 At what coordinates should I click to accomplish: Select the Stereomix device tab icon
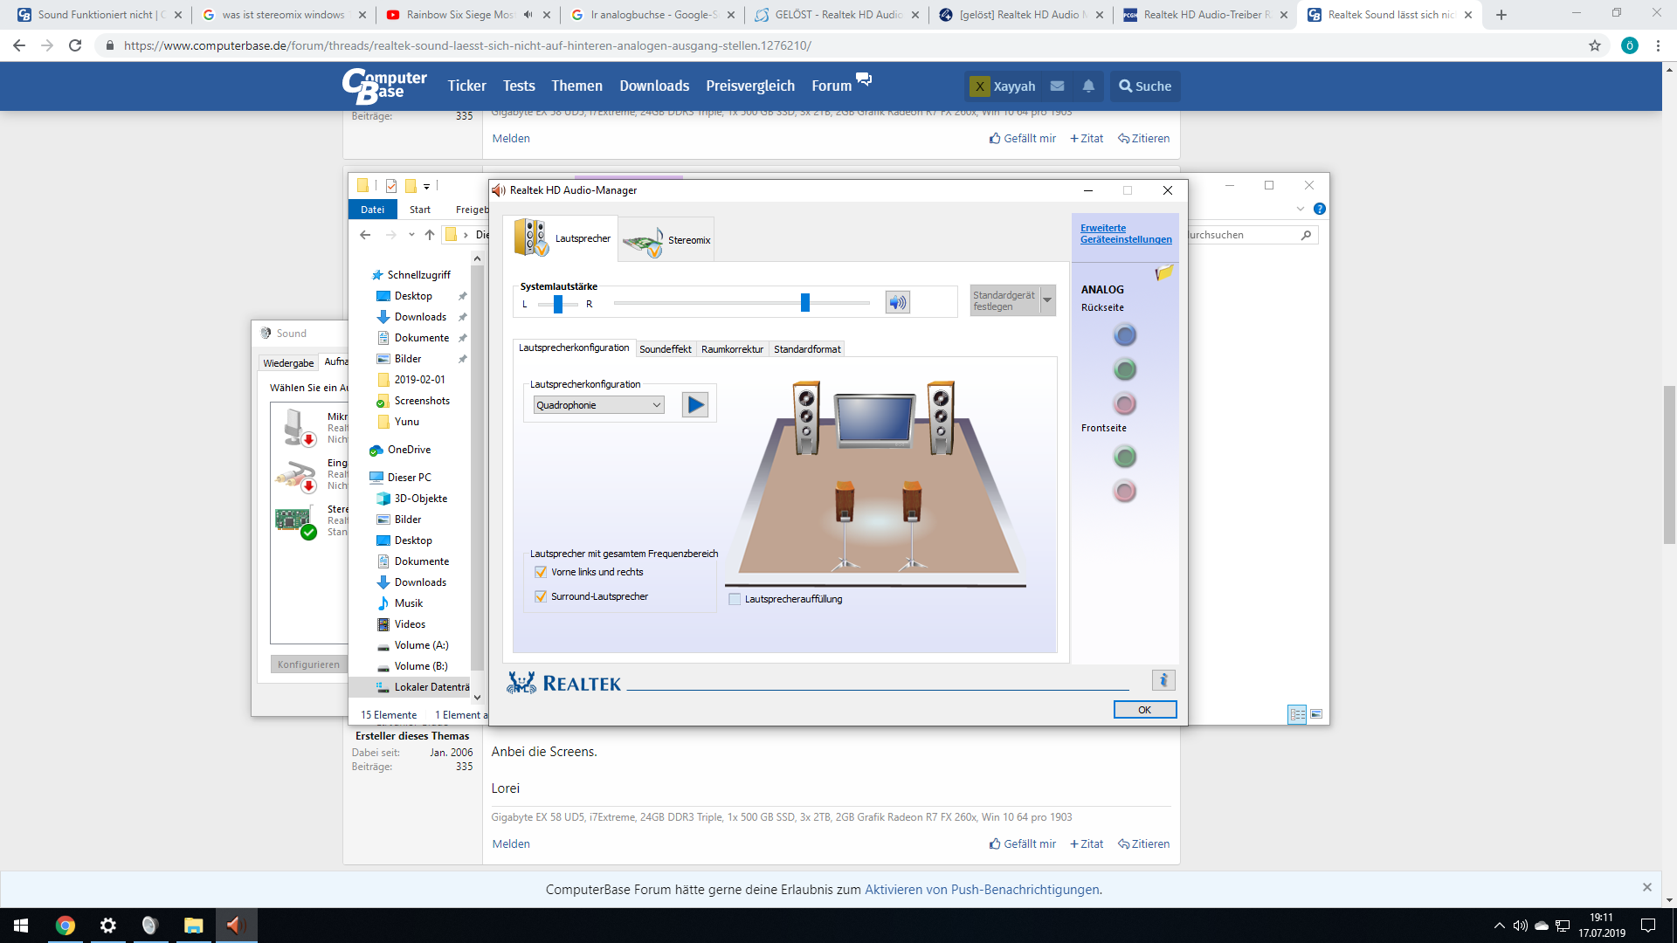(643, 241)
